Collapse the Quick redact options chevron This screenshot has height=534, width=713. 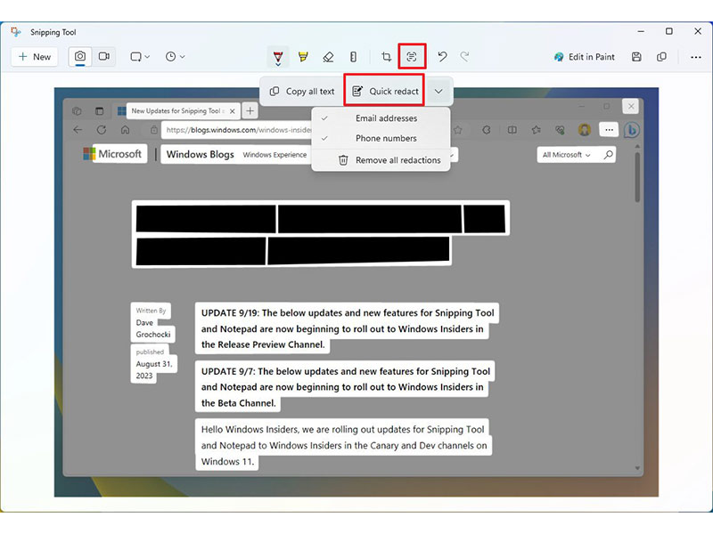438,92
